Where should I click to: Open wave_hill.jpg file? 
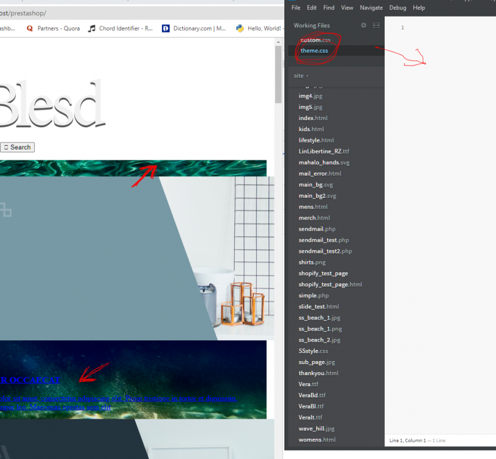click(316, 428)
